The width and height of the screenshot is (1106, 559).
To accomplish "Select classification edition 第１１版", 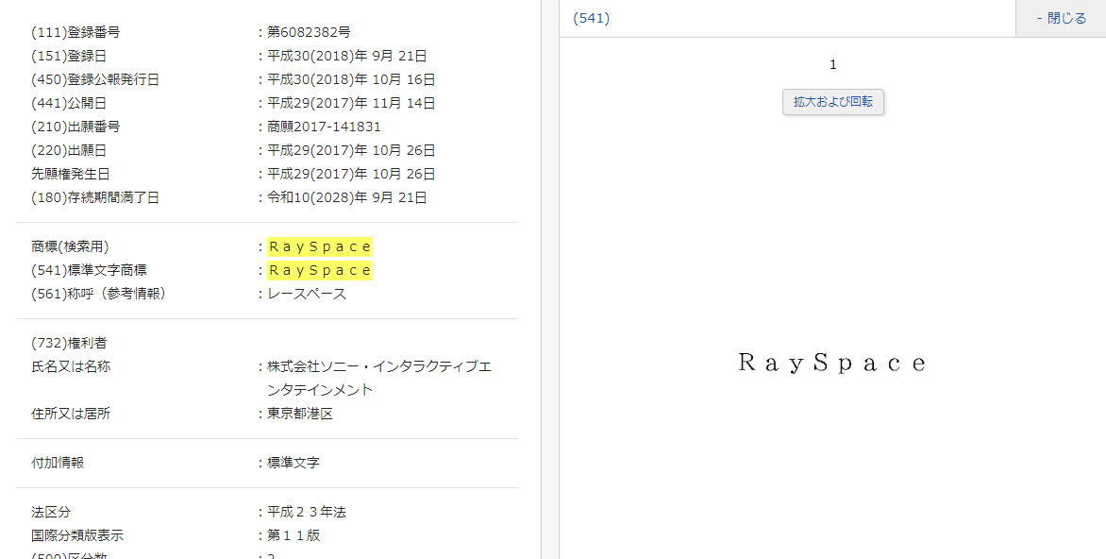I will click(293, 535).
